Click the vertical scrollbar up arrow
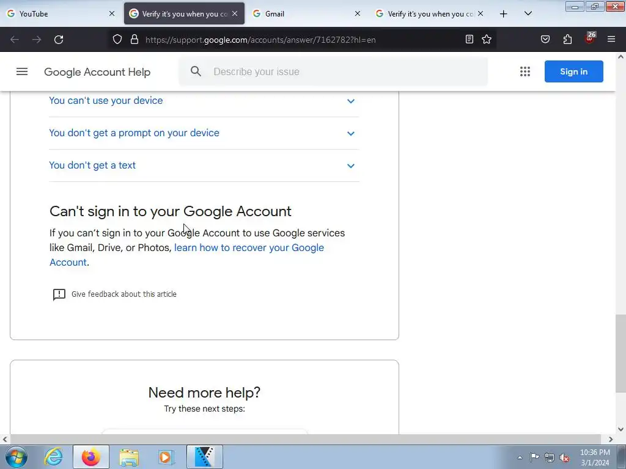The width and height of the screenshot is (626, 469). [621, 57]
